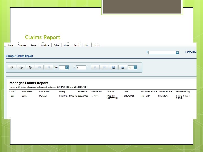
Task: Open the Pdf export format dropdown
Action: [x=135, y=68]
